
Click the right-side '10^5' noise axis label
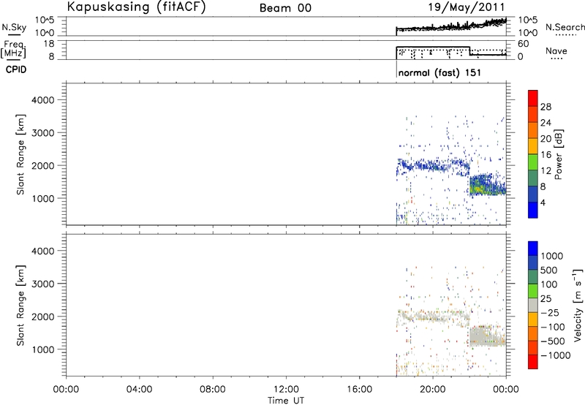(x=527, y=20)
